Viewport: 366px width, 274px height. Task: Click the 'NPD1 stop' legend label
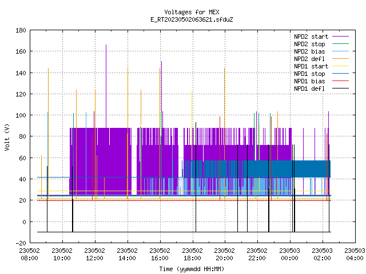309,74
